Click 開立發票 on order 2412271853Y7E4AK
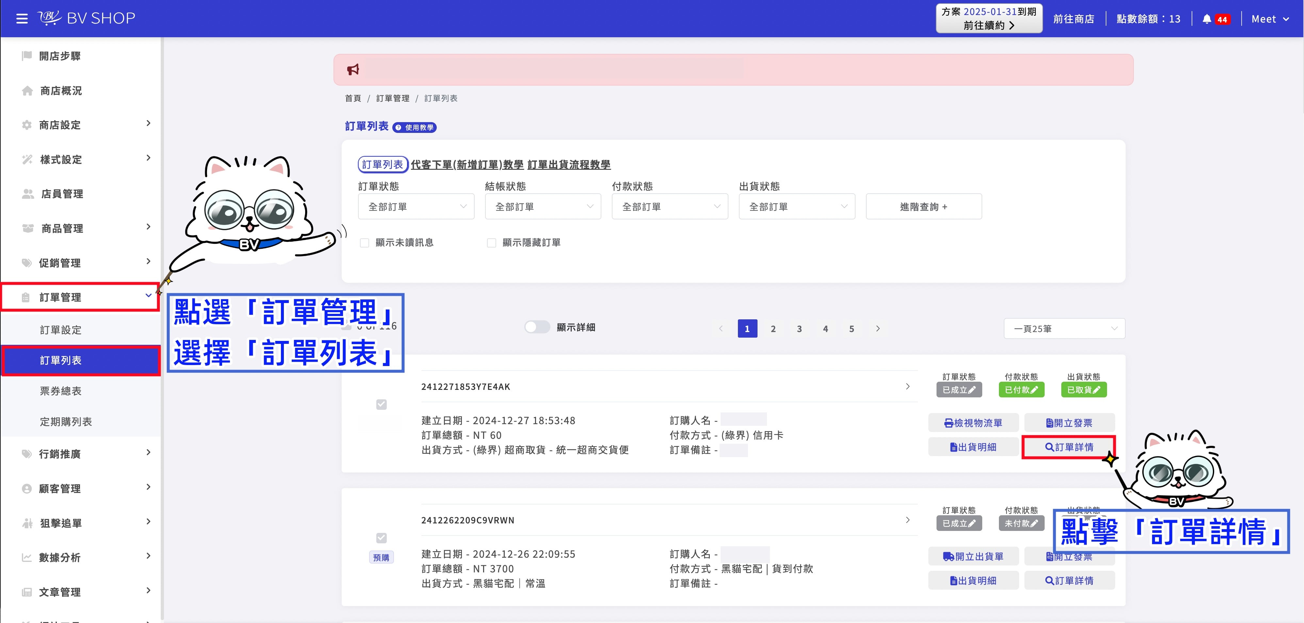 [x=1069, y=423]
